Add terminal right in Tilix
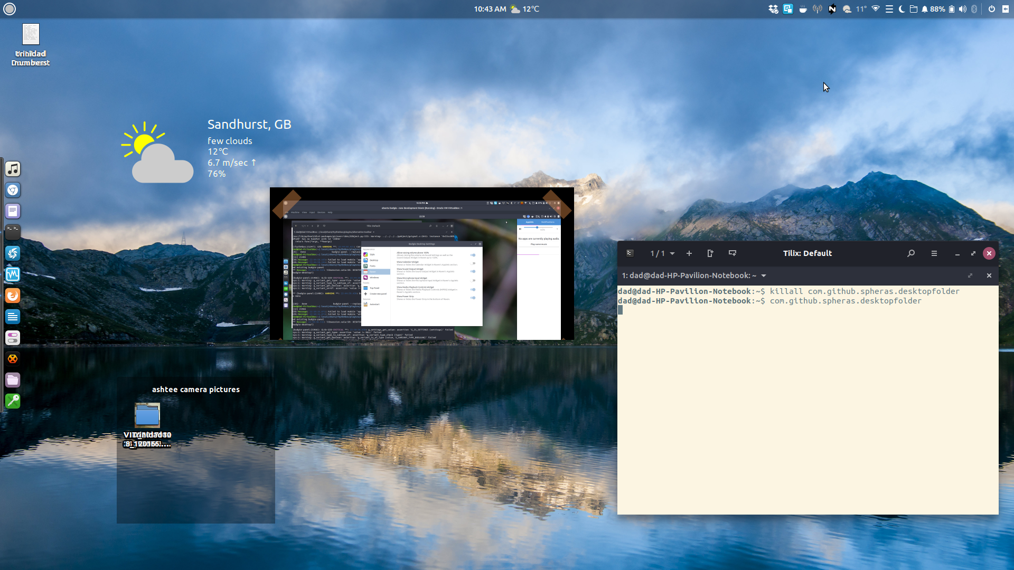The height and width of the screenshot is (570, 1014). click(x=710, y=253)
